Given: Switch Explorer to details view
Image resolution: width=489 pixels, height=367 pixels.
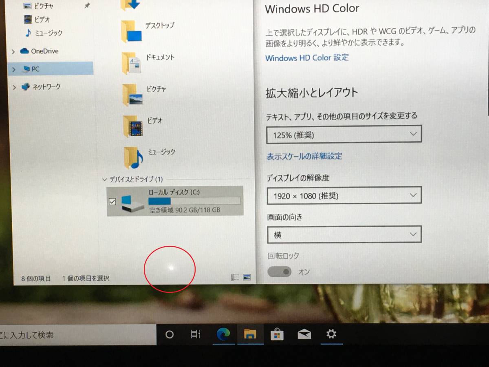Looking at the screenshot, I should pos(235,277).
